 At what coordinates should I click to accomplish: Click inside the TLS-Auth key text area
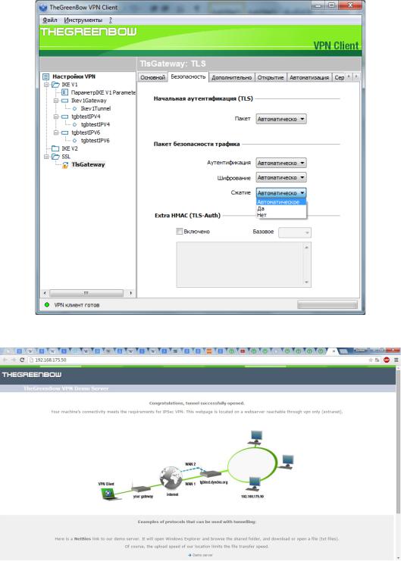[x=243, y=264]
